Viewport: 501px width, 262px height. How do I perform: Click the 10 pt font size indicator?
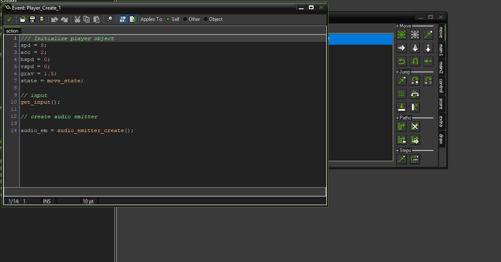pos(88,201)
